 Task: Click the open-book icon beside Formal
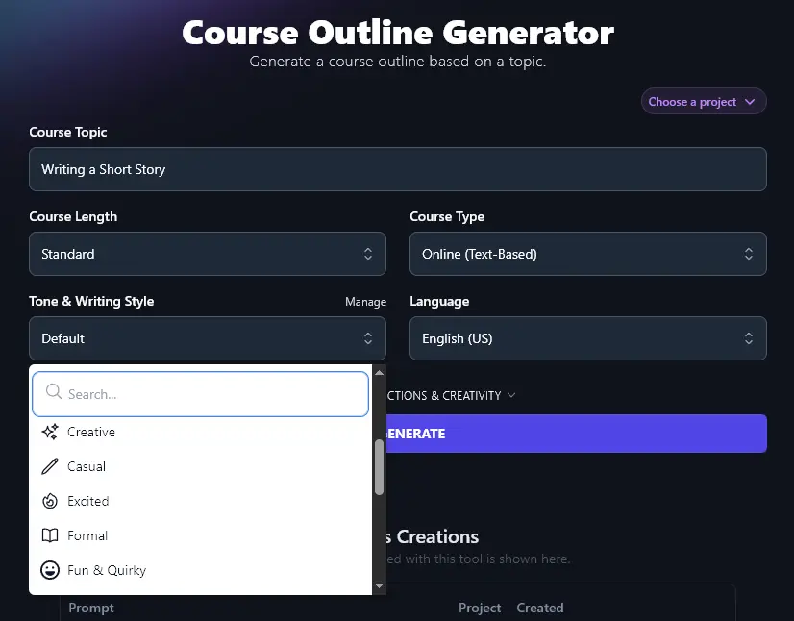pyautogui.click(x=50, y=535)
